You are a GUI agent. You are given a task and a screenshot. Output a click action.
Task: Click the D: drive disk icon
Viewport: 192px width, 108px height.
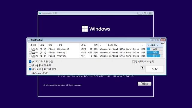point(34,53)
